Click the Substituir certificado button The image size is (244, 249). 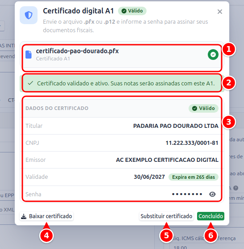[x=166, y=216]
